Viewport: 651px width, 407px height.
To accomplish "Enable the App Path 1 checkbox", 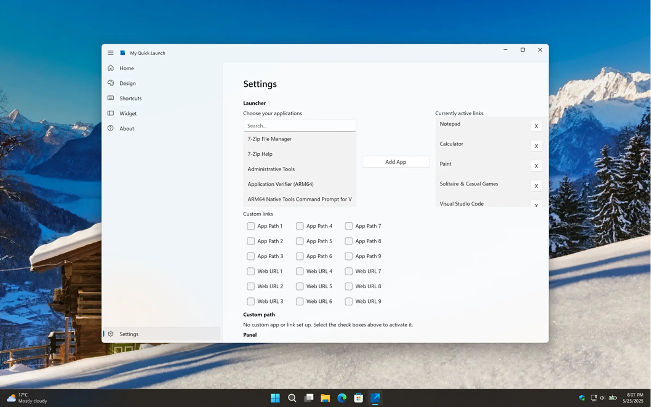I will pos(251,226).
